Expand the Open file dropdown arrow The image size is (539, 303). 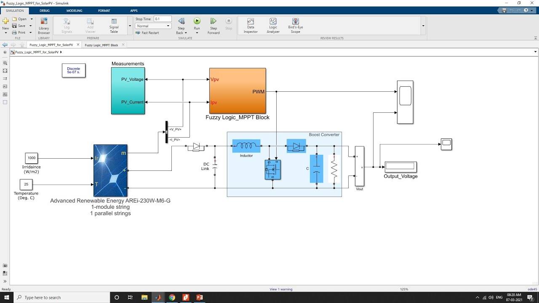(x=31, y=19)
